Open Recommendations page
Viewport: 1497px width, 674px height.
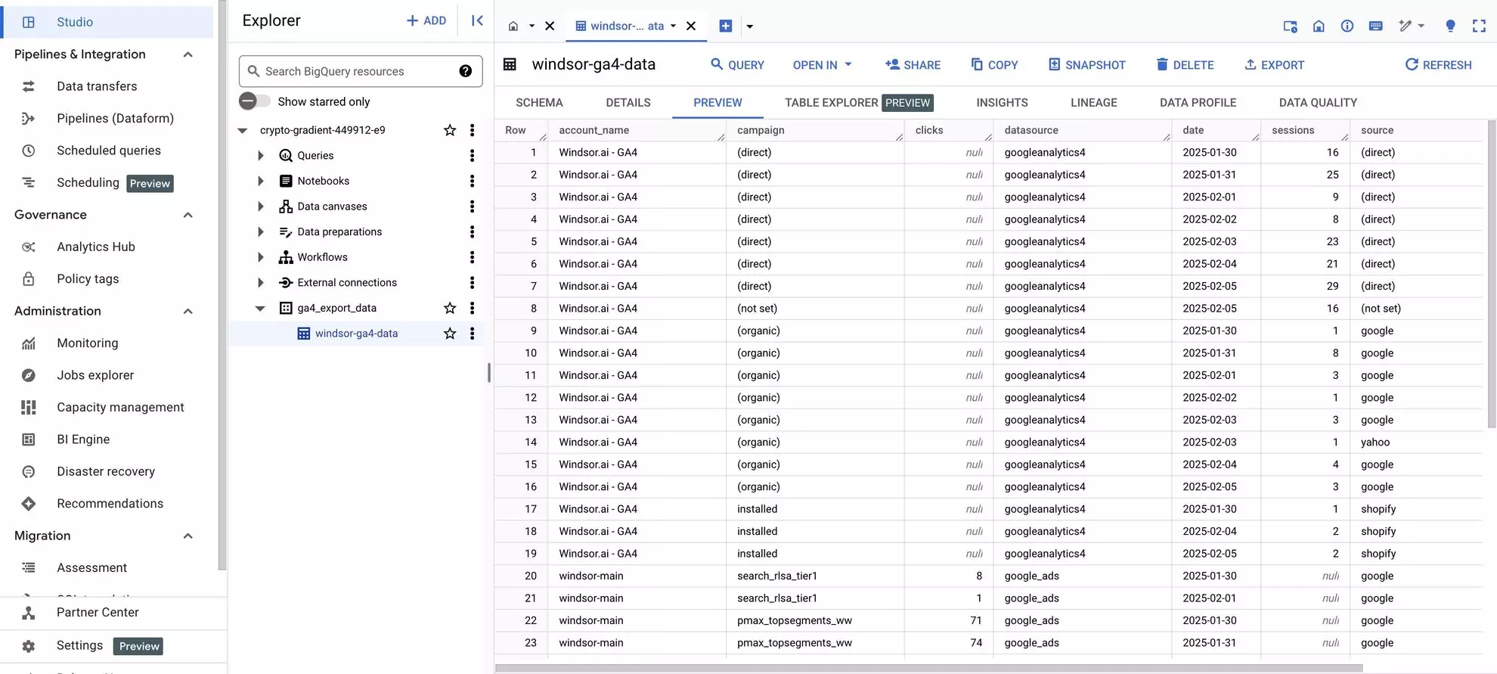point(110,504)
